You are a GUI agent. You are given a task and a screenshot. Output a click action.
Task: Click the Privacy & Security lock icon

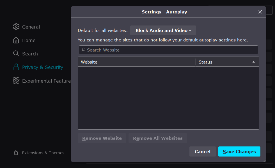click(16, 67)
